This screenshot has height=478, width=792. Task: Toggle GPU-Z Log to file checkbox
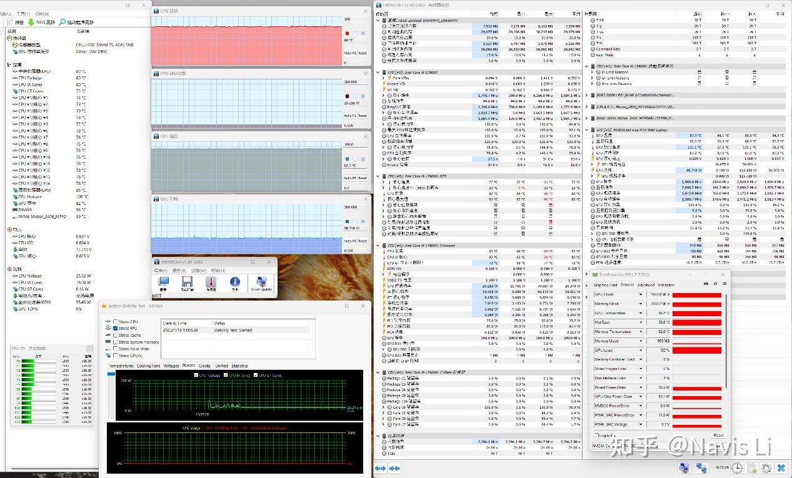pyautogui.click(x=596, y=435)
